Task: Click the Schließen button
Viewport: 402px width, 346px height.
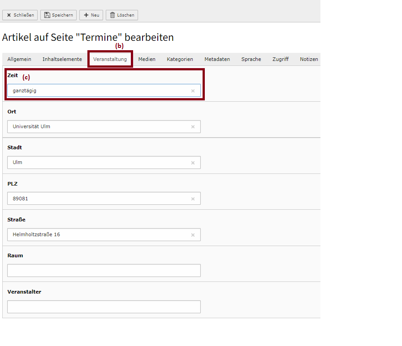Action: click(x=20, y=15)
